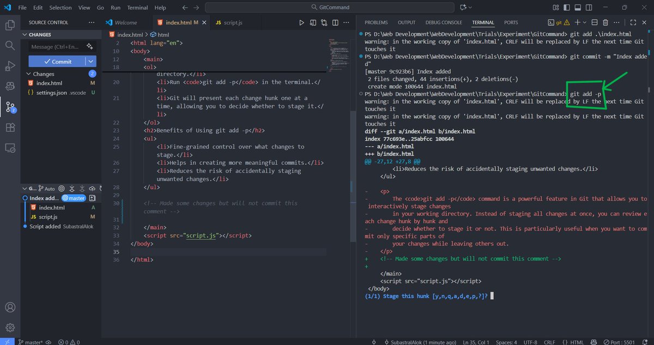Screen dimensions: 654x345
Task: Close the terminal panel
Action: point(645,22)
